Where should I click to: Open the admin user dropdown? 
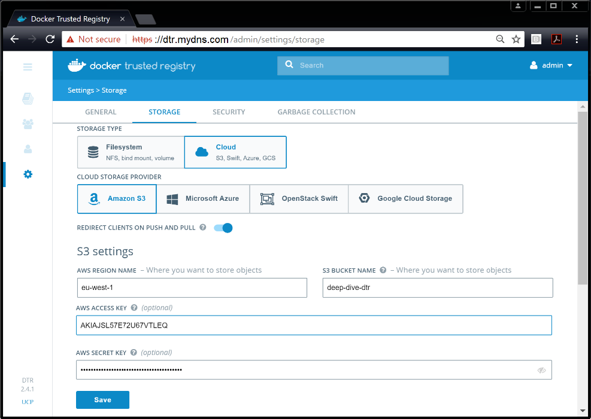(x=551, y=66)
